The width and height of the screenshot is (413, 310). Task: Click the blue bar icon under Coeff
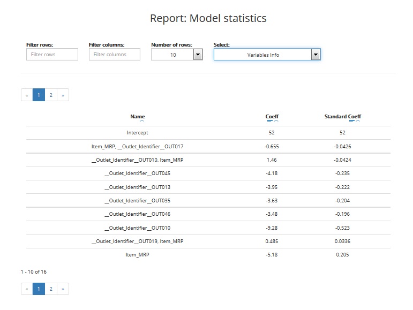tap(270, 122)
